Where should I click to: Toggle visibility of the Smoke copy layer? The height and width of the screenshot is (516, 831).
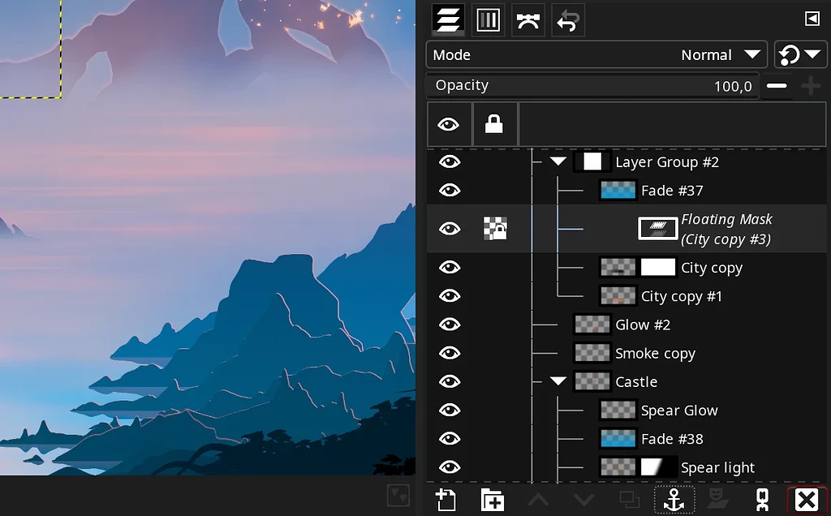[450, 352]
